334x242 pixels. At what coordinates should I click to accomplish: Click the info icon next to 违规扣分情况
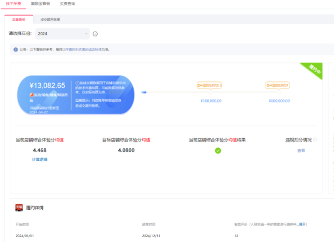315,139
